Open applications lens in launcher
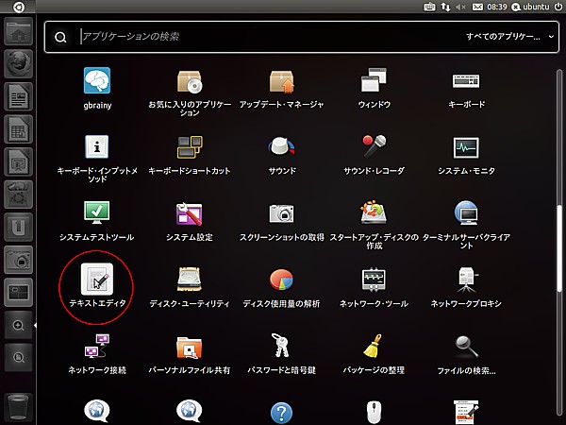This screenshot has width=566, height=425. click(19, 325)
